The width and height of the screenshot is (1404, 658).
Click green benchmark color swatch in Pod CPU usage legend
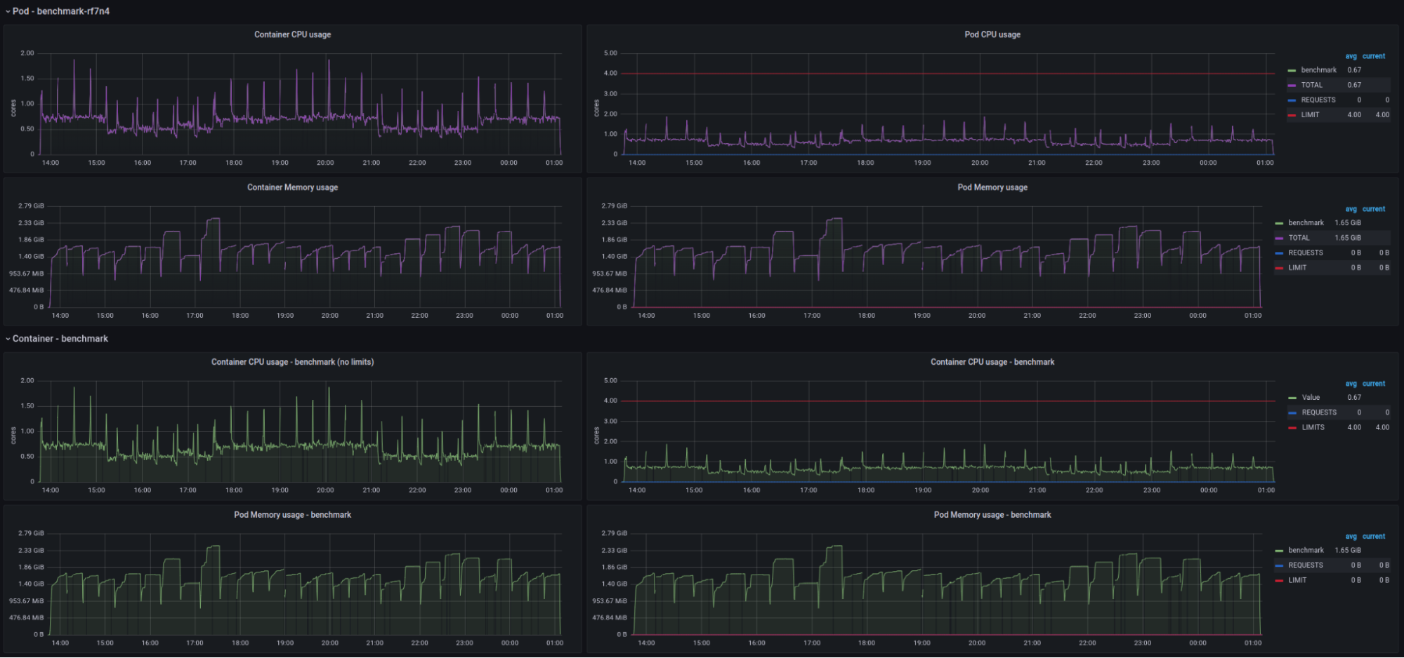[x=1292, y=71]
